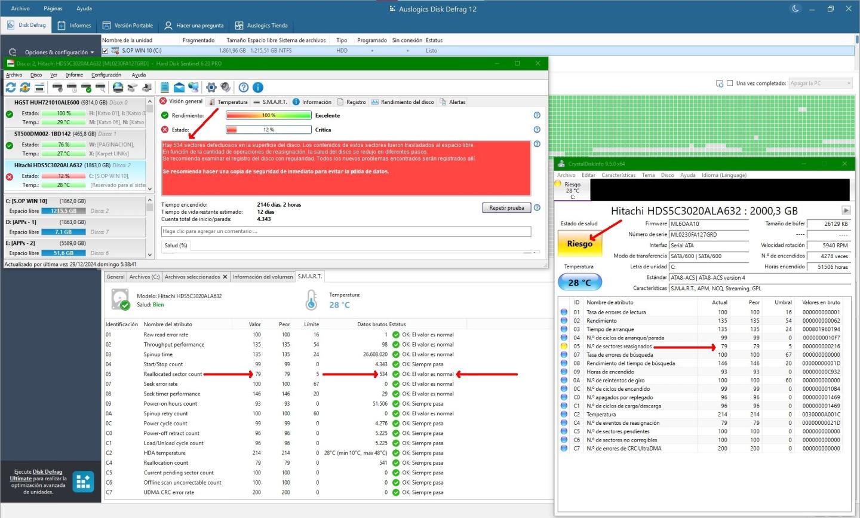Open the blue notepad report icon

pyautogui.click(x=165, y=88)
